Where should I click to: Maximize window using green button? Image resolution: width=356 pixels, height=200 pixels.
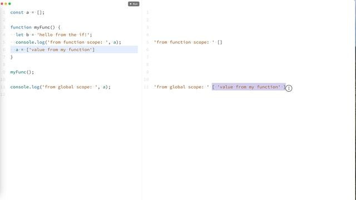click(9, 4)
